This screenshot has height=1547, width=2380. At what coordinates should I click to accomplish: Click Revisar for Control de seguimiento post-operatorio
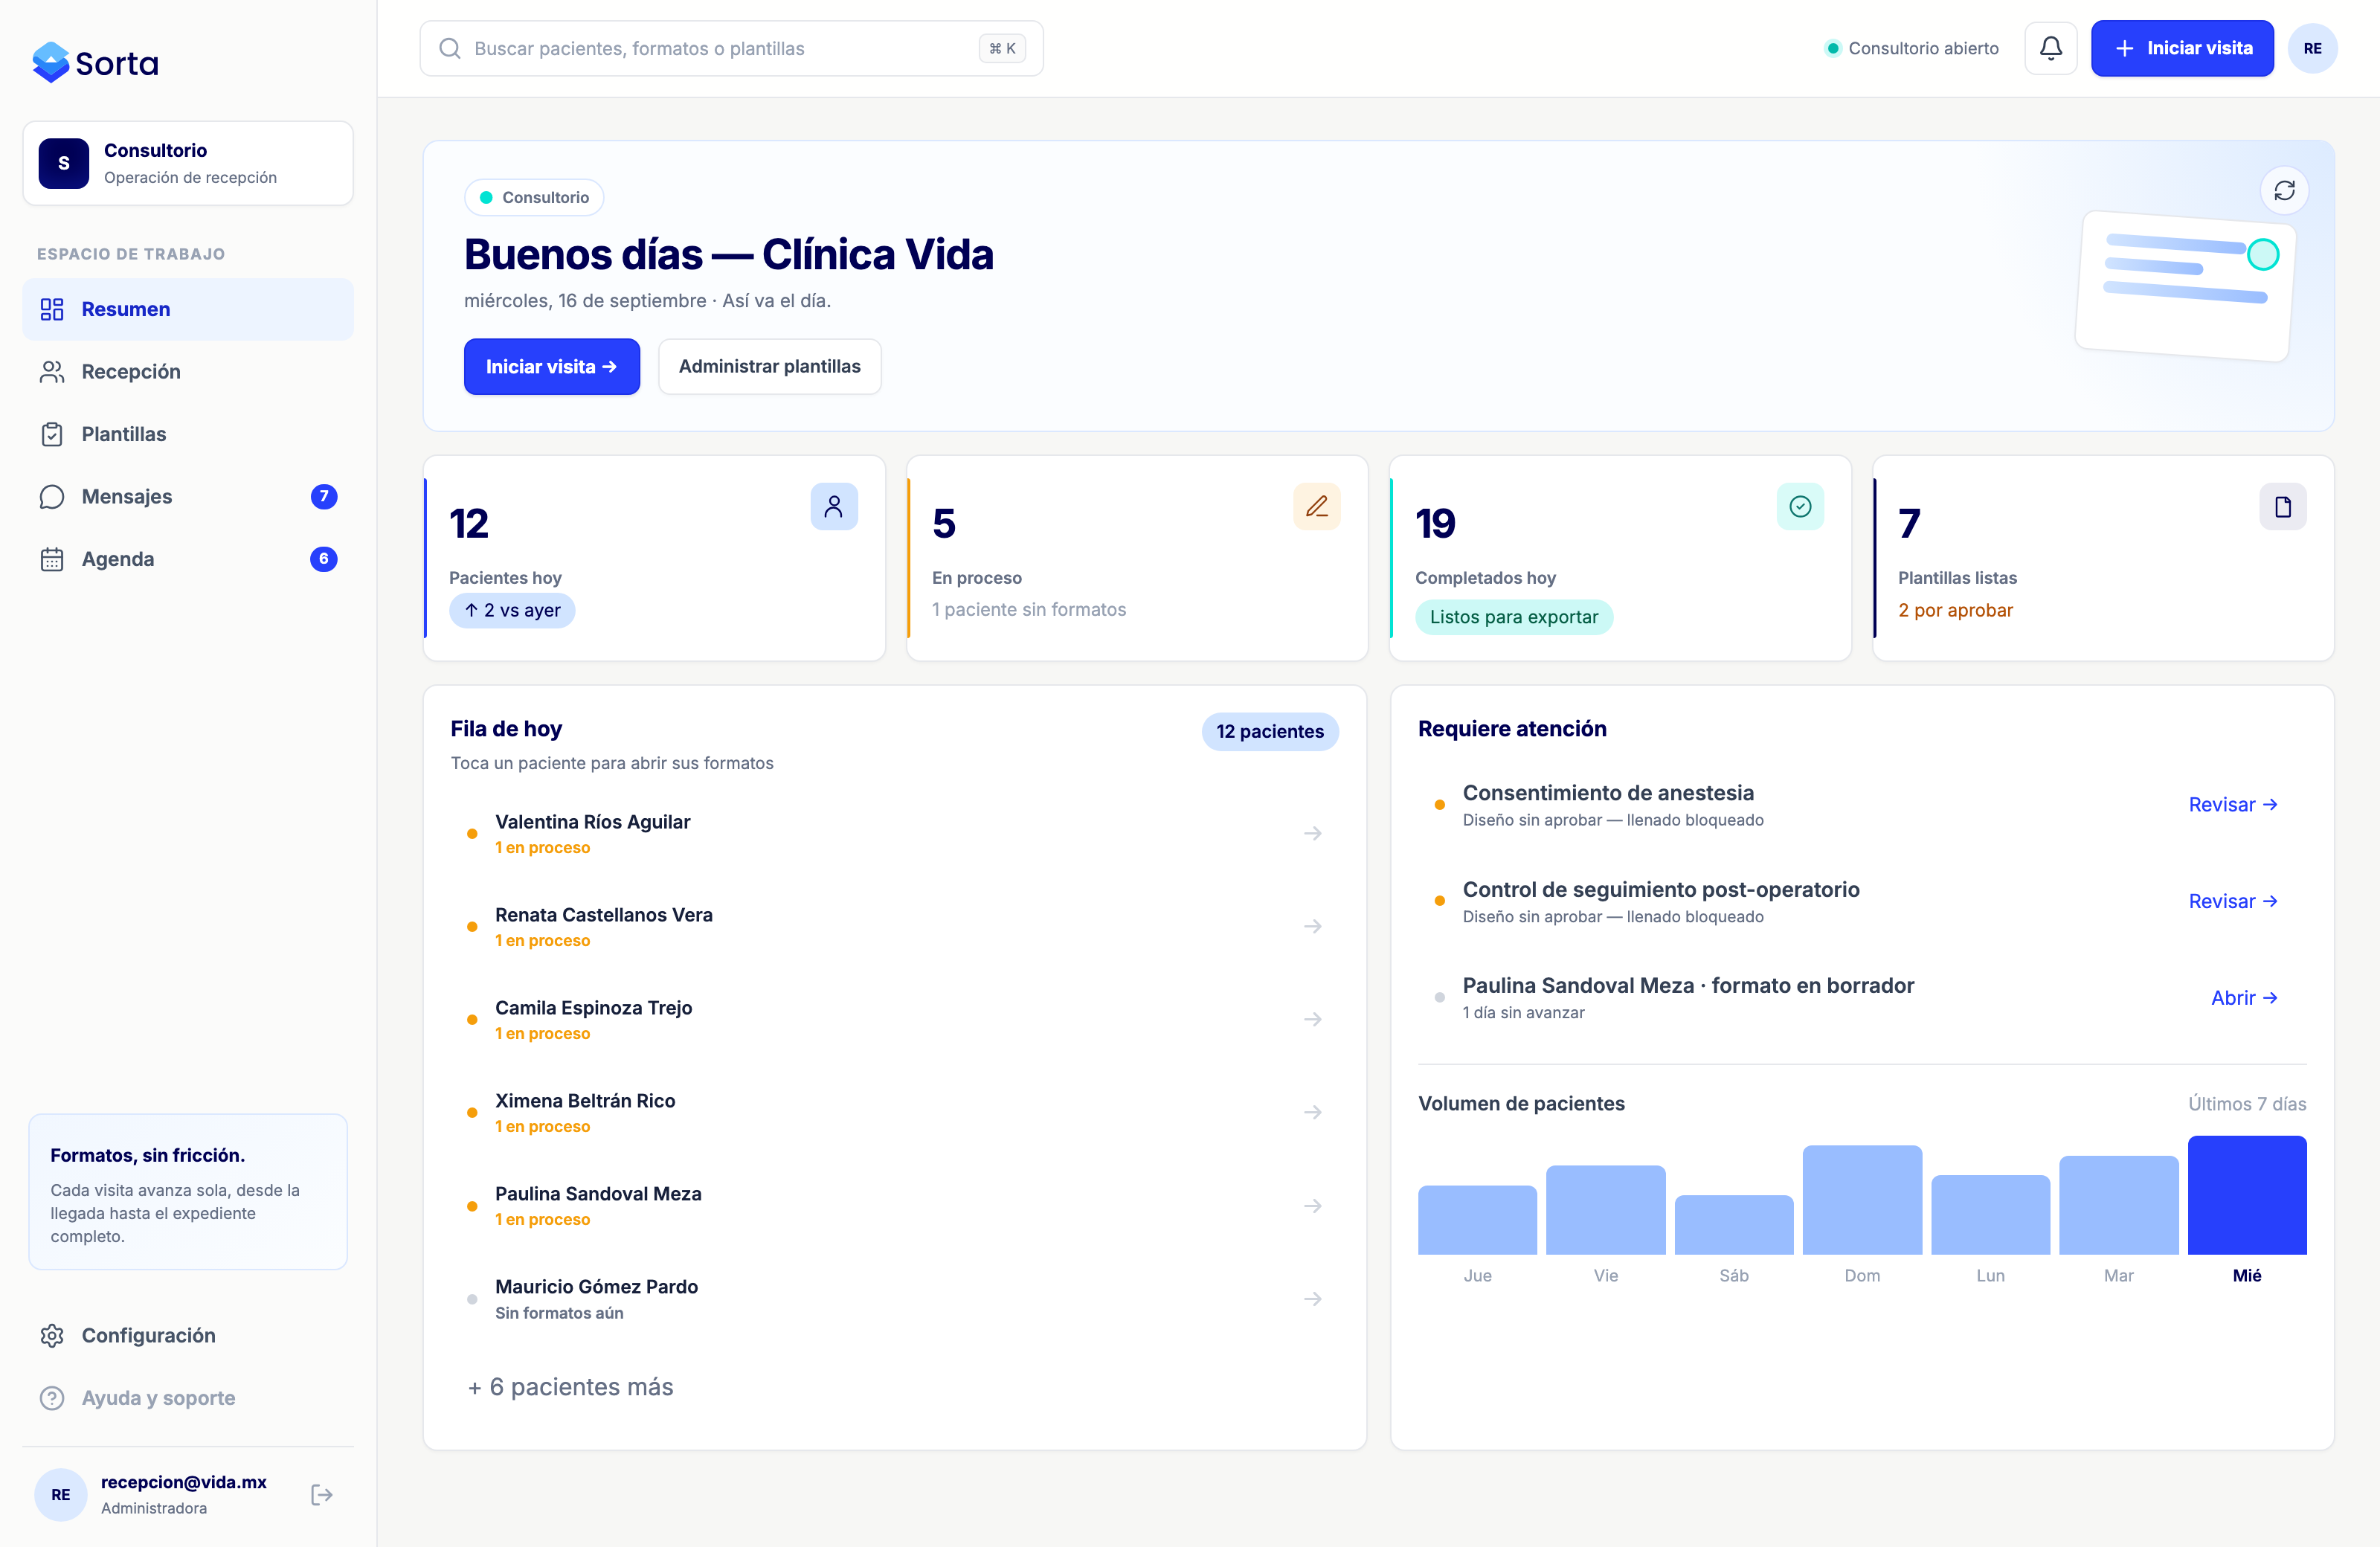pos(2232,902)
